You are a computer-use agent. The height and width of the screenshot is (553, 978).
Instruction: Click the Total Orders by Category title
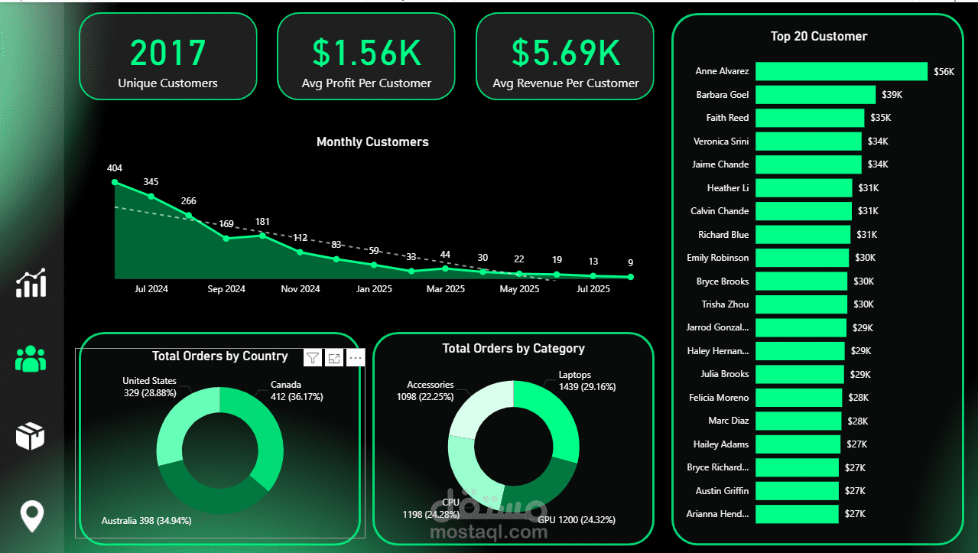513,348
